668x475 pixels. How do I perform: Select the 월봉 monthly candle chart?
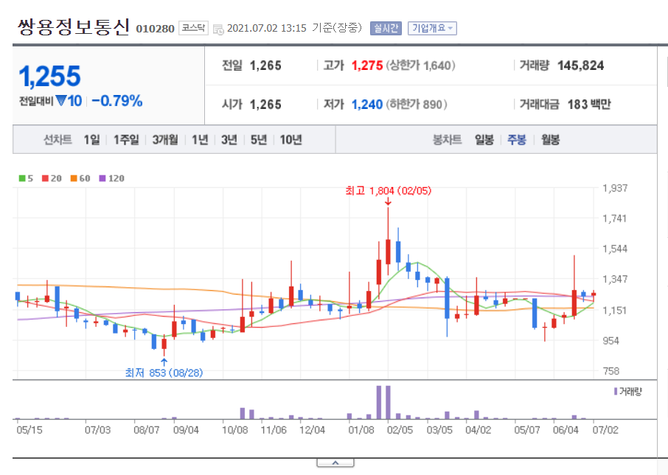[551, 140]
